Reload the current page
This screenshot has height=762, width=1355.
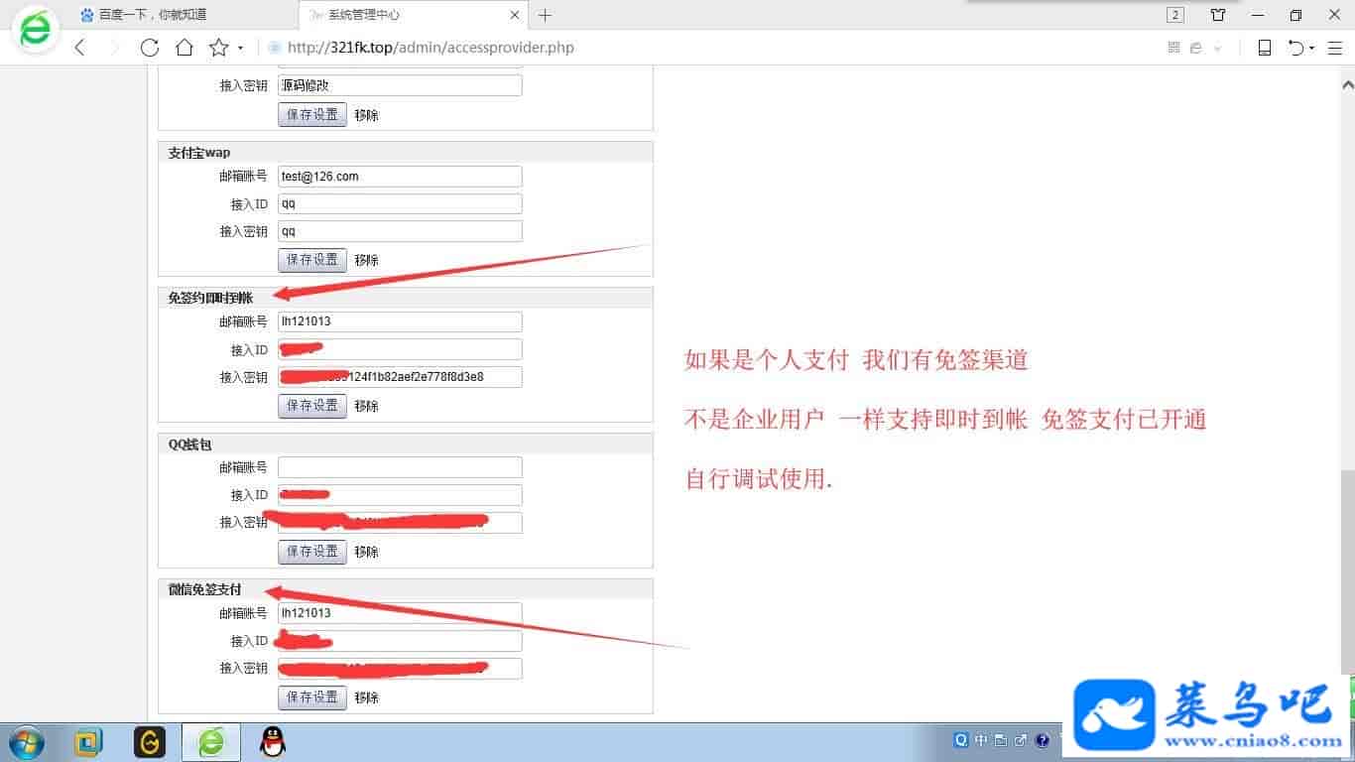150,48
